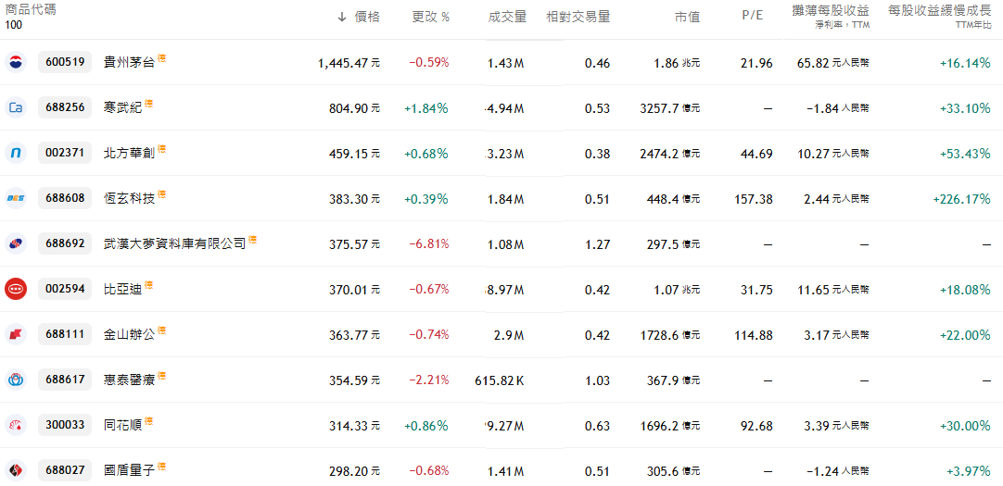Open ticker code 688027
1003x486 pixels.
pos(65,470)
